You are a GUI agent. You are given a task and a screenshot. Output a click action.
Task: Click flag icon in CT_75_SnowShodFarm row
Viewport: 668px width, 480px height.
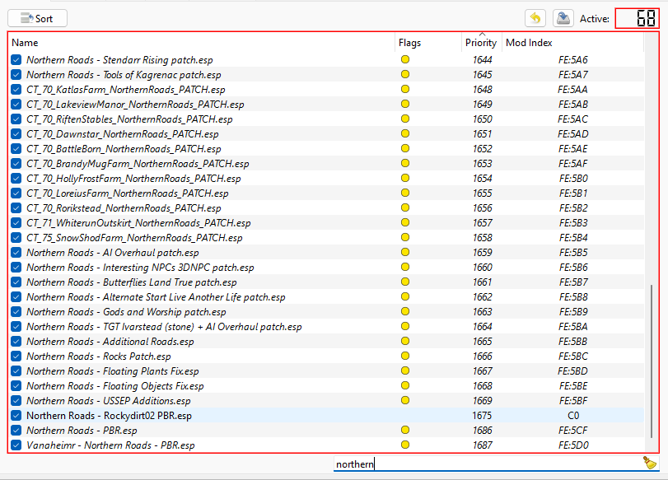point(405,237)
